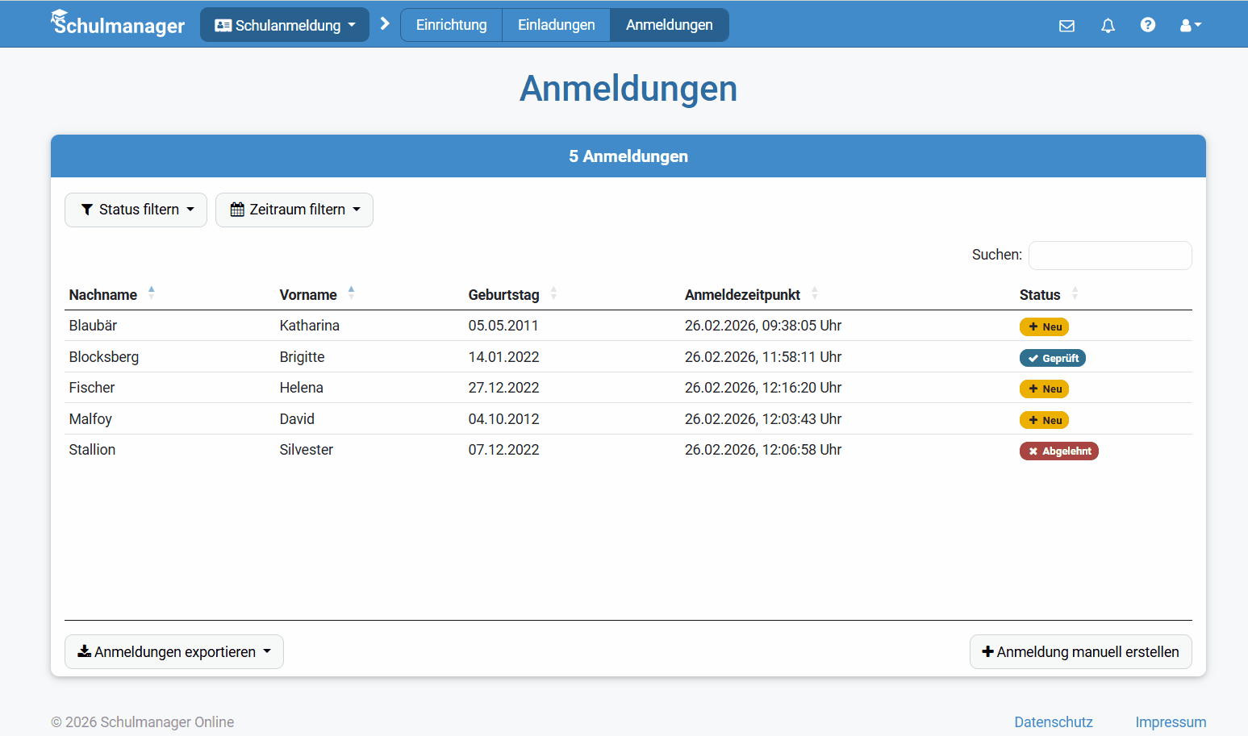Click Anmeldung manuell erstellen
The height and width of the screenshot is (736, 1248).
coord(1080,651)
